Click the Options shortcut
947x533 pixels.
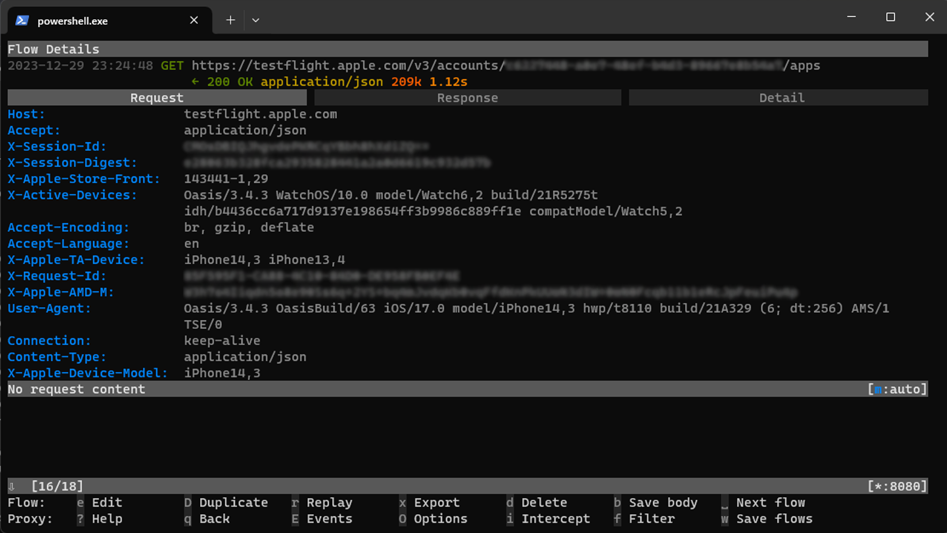coord(433,519)
